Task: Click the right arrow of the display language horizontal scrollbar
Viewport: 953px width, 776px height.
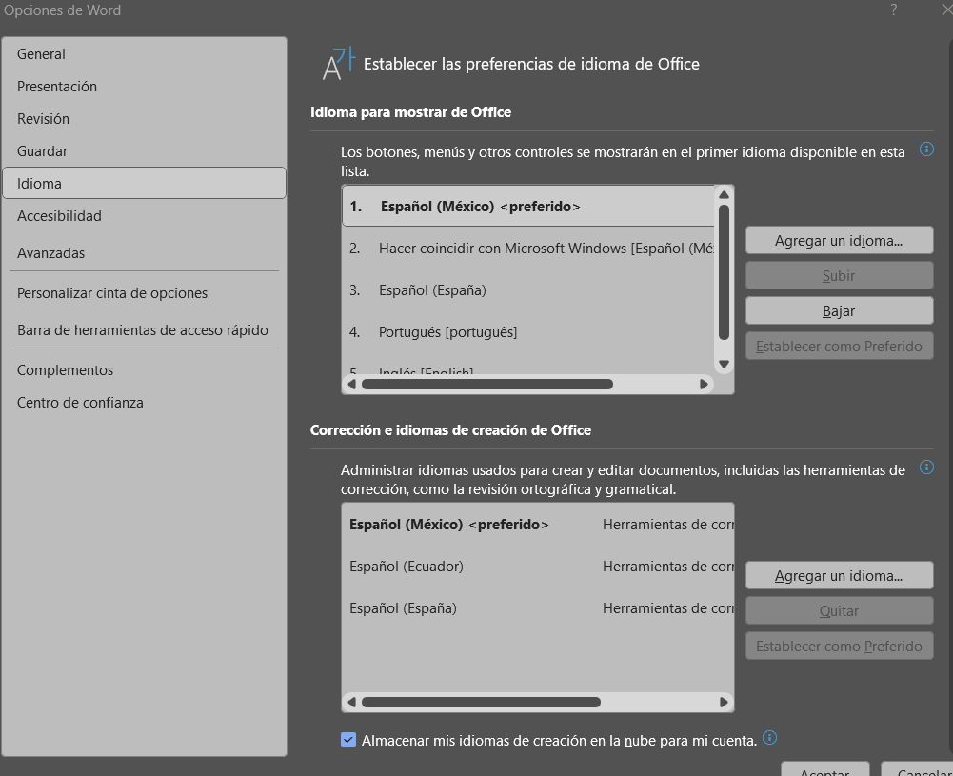Action: point(704,384)
